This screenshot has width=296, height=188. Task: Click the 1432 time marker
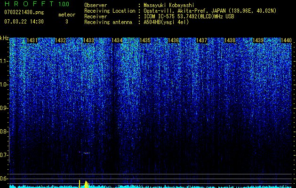[60, 40]
